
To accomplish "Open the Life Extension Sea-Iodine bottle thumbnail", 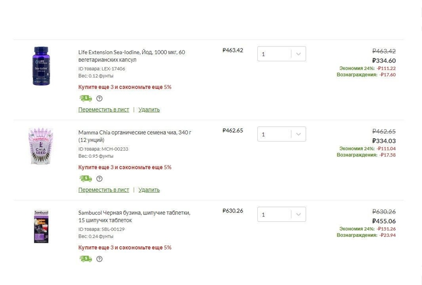I will (41, 66).
